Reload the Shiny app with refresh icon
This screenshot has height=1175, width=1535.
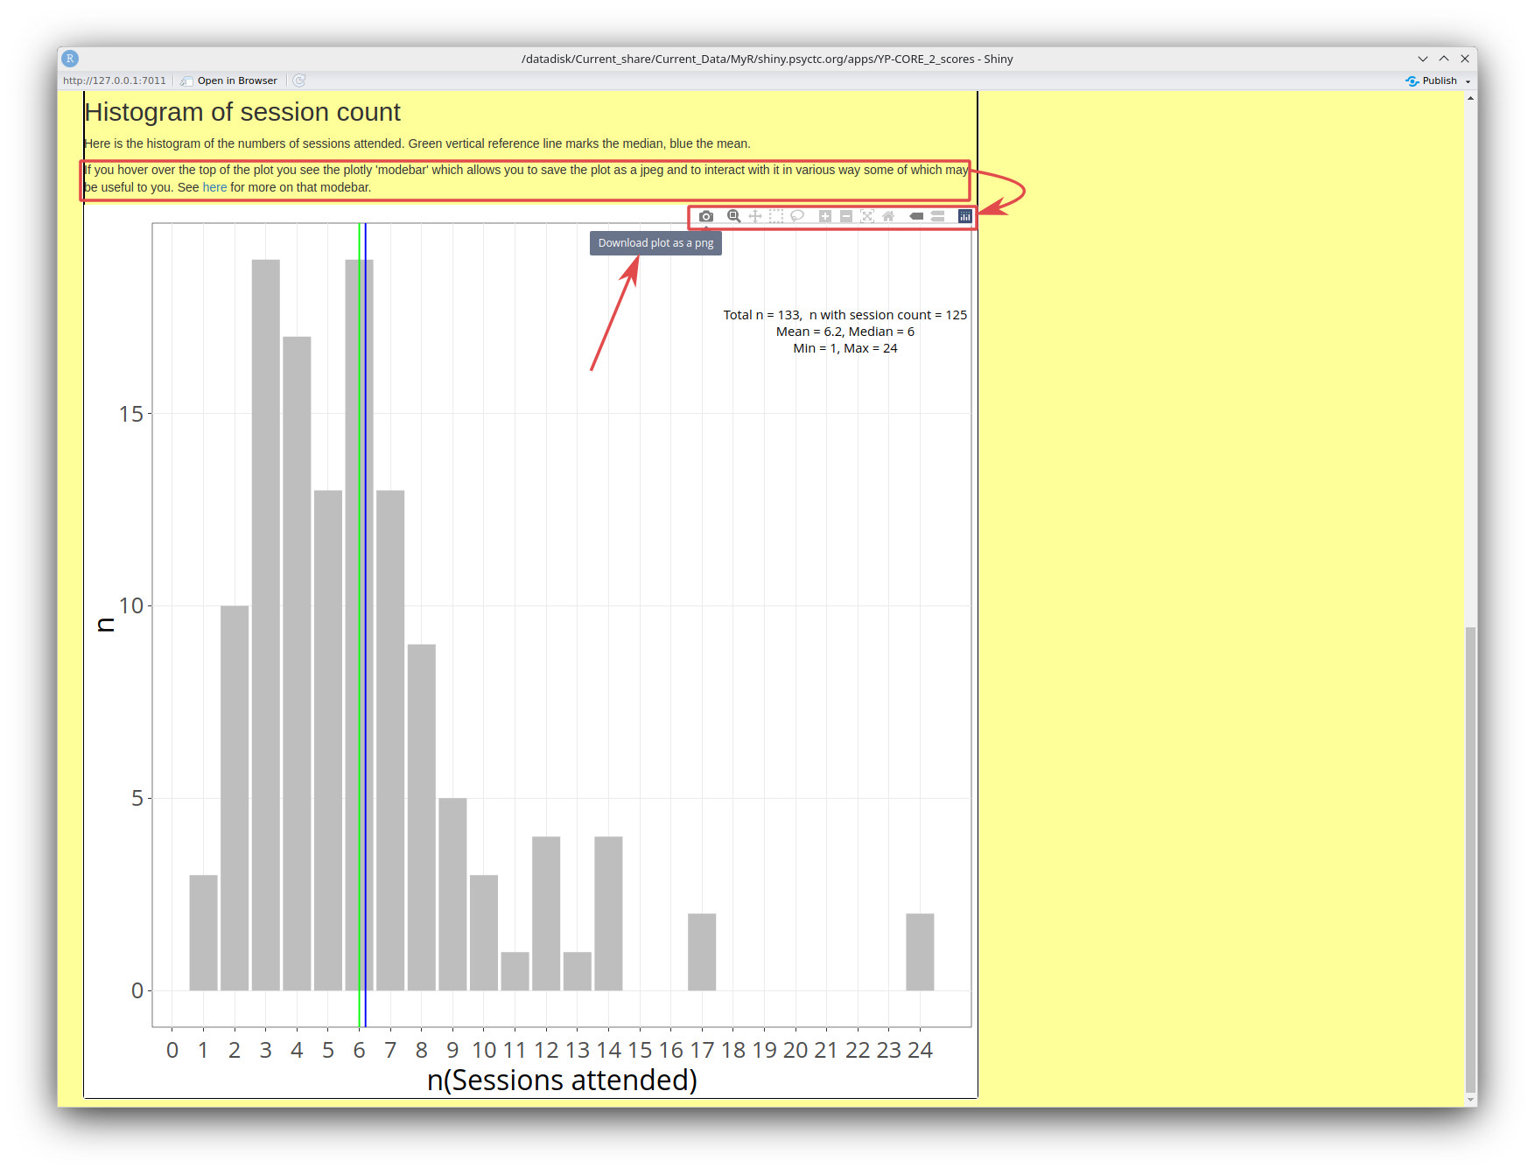(x=299, y=80)
